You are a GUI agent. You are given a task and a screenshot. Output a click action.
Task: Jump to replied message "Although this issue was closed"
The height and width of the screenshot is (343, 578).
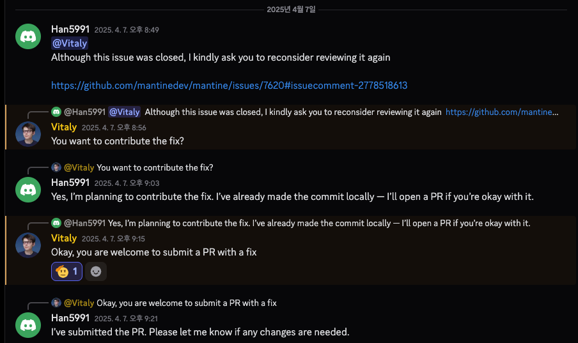293,112
